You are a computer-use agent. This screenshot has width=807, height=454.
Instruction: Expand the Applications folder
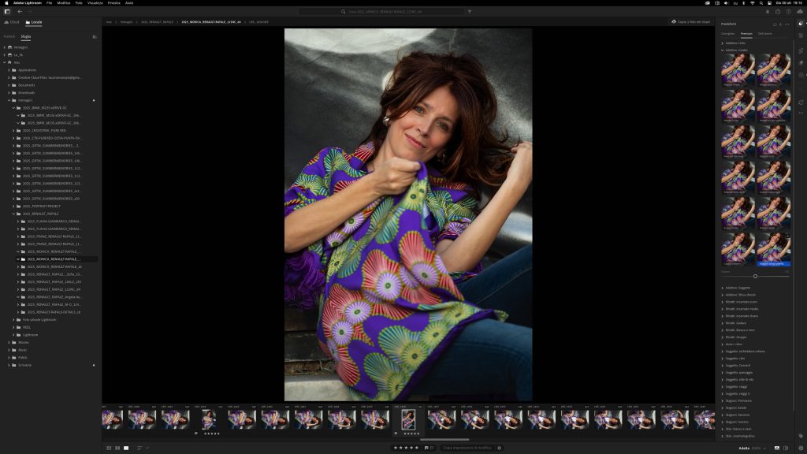(9, 70)
